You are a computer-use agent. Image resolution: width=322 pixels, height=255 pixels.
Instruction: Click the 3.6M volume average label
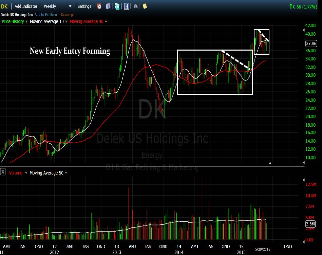tap(310, 224)
